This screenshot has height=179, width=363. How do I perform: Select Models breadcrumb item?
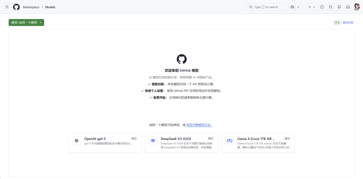tap(50, 7)
